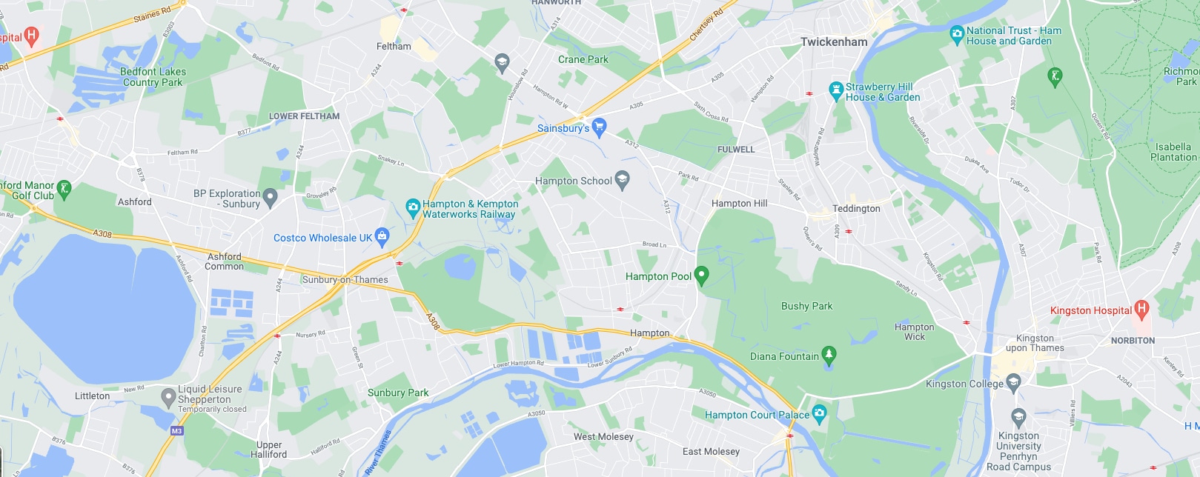This screenshot has width=1200, height=477.
Task: Click the Twickenham town label
Action: coord(834,41)
